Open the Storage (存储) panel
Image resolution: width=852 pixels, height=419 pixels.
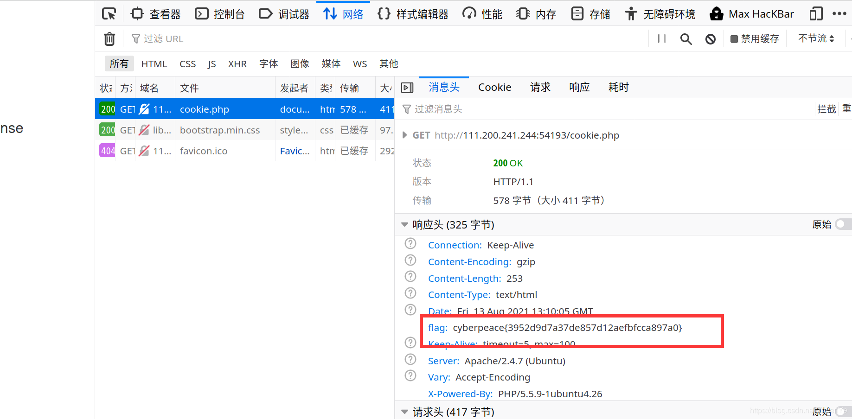[x=590, y=14]
